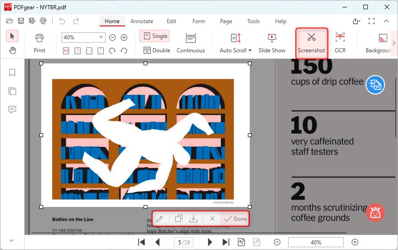Viewport: 398px width, 250px height.
Task: Expand the Auto Scroll options arrow
Action: pyautogui.click(x=250, y=50)
